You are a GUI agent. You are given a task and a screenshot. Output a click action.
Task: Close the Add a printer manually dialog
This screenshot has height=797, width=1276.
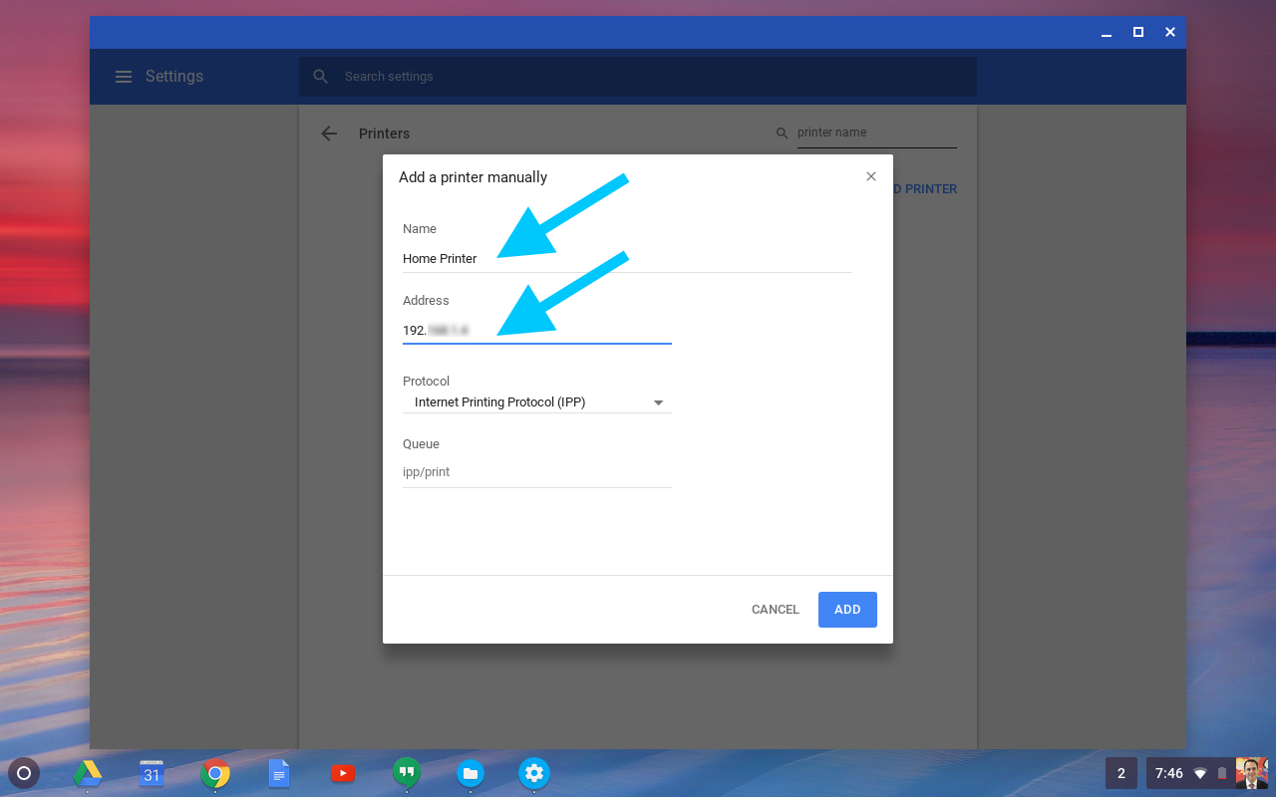point(871,176)
